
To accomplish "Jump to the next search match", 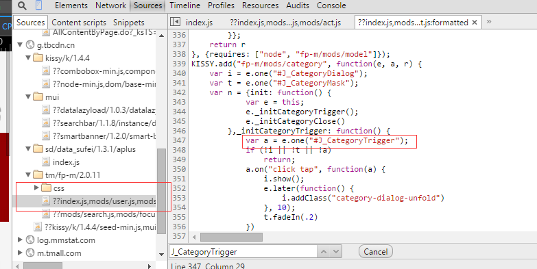I will pos(335,252).
